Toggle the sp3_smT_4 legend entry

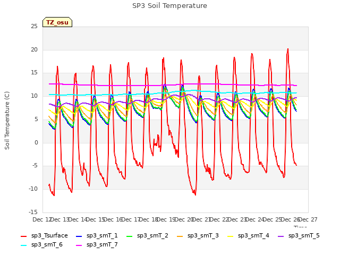coord(248,236)
